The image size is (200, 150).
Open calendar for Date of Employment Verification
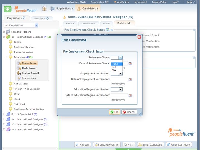tap(130, 79)
